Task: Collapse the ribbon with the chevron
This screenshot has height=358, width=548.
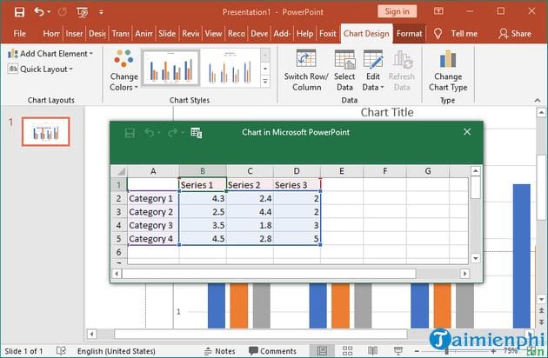Action: coord(538,100)
